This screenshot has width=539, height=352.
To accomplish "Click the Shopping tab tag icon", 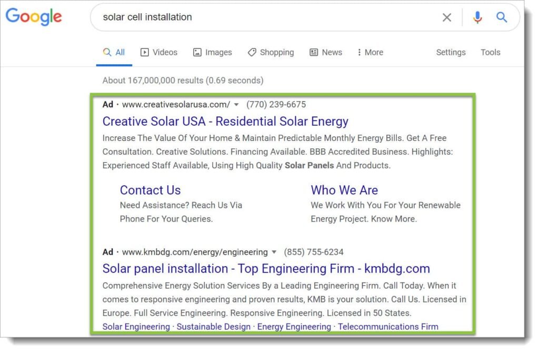I will 252,52.
